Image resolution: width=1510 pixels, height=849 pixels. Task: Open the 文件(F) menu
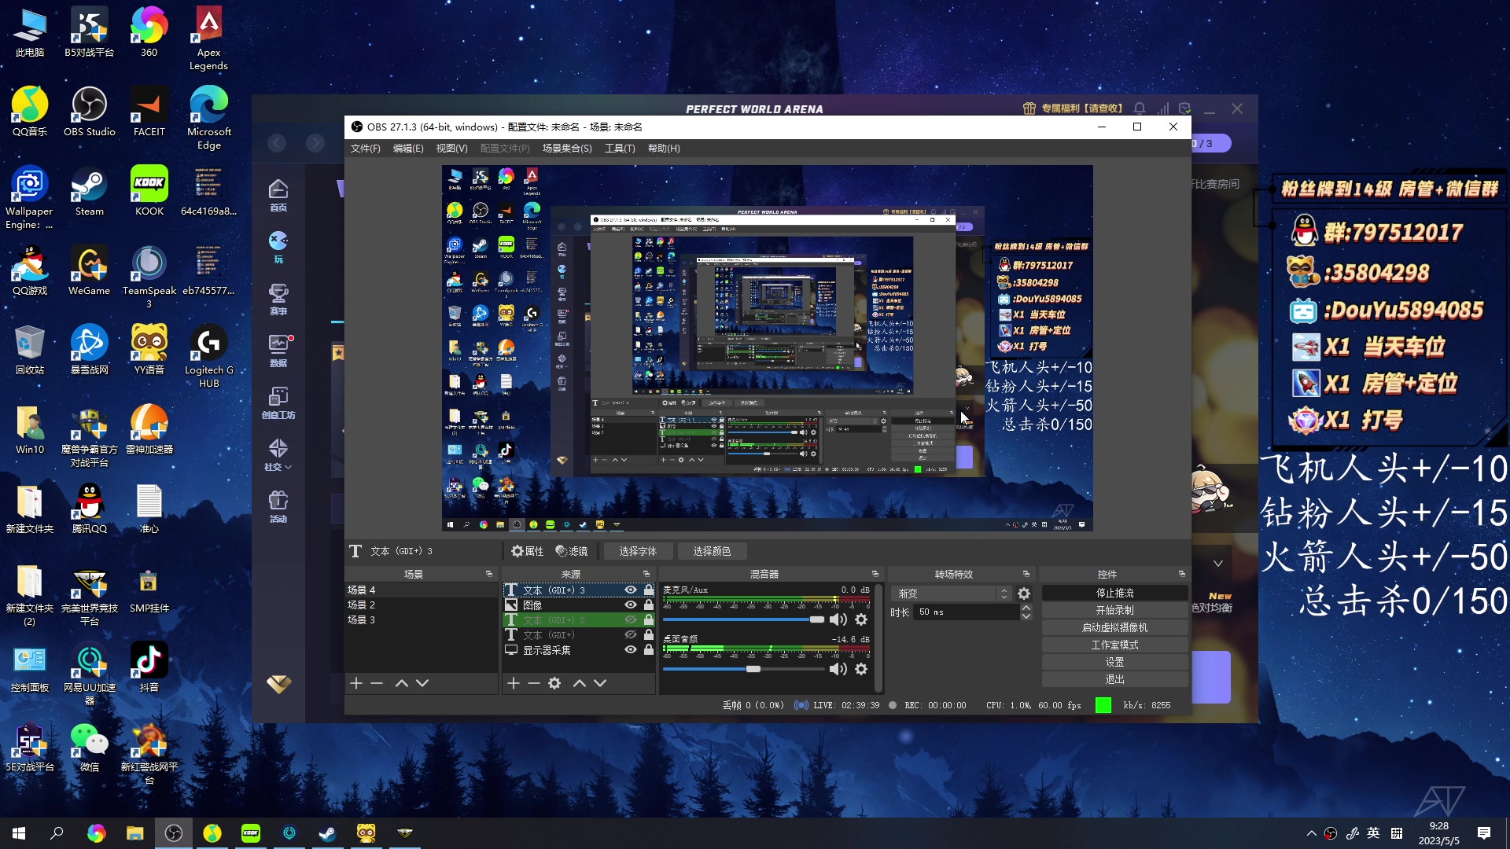pyautogui.click(x=366, y=149)
